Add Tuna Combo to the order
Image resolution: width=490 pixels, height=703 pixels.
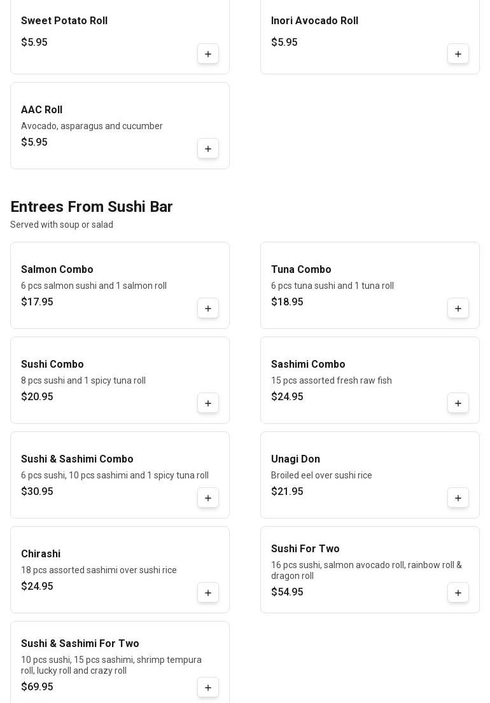(x=458, y=309)
